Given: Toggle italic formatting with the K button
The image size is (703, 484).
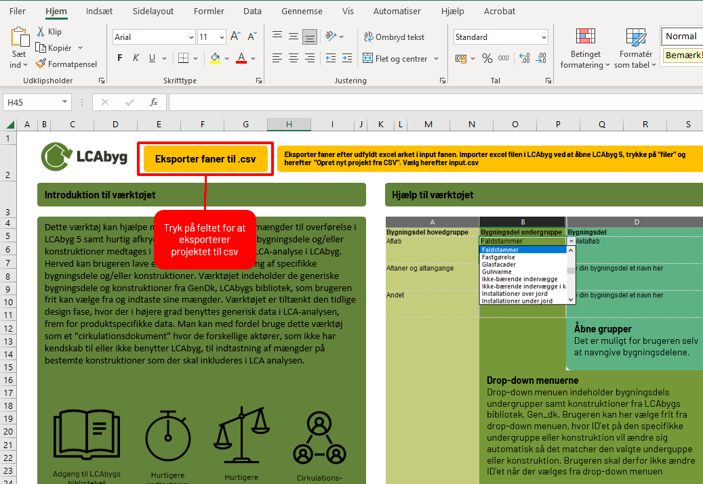Looking at the screenshot, I should coord(136,58).
